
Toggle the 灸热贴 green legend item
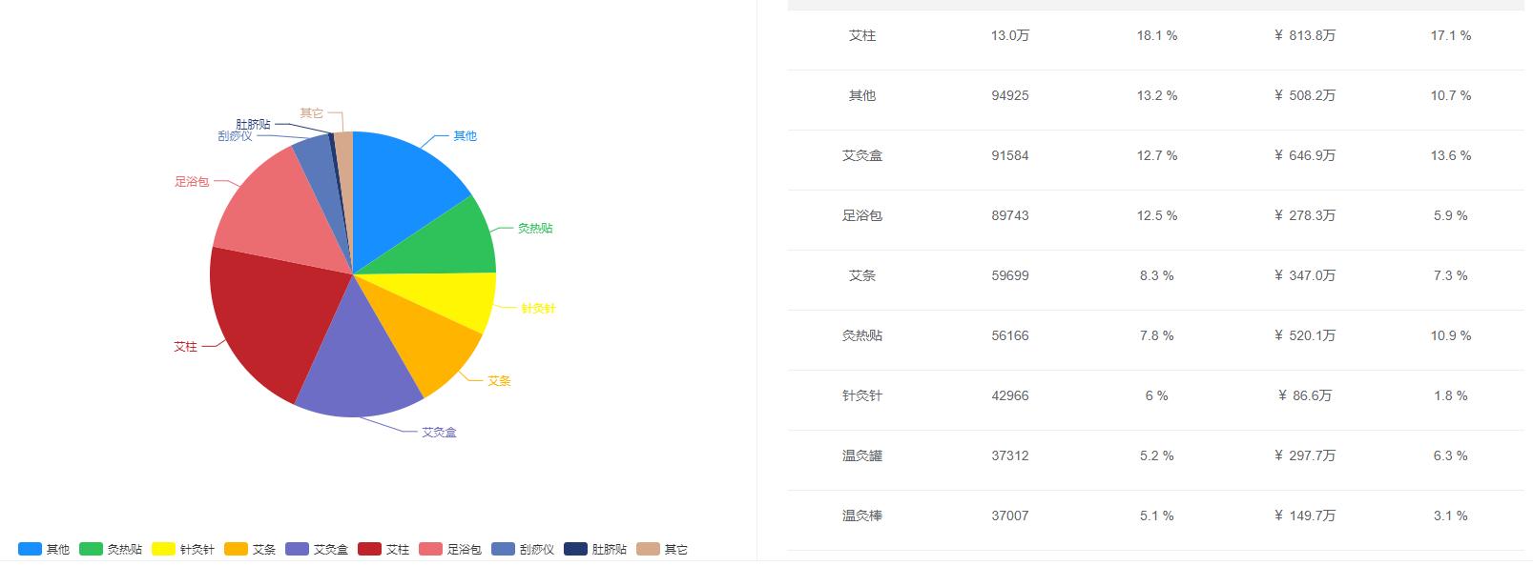pos(92,549)
